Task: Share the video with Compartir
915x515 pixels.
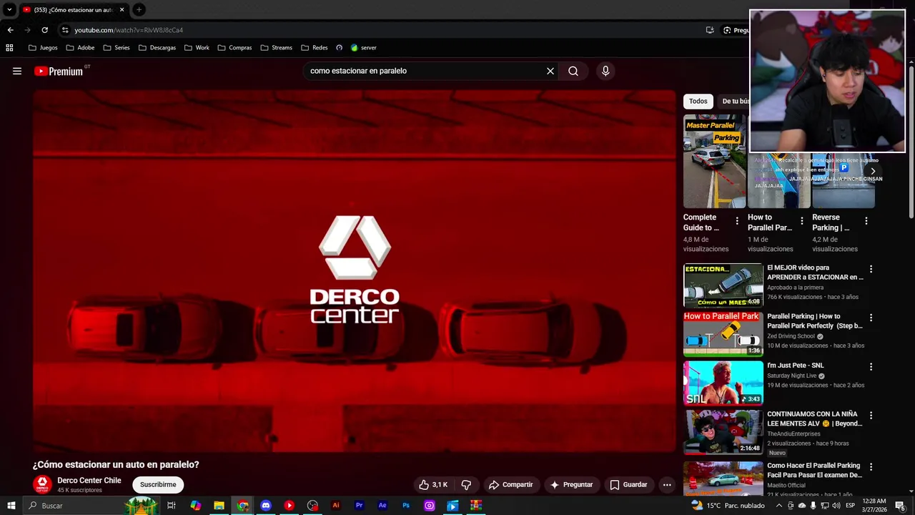Action: pos(510,484)
